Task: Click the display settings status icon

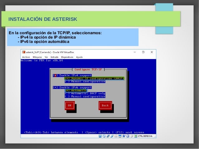Action: 120,136
